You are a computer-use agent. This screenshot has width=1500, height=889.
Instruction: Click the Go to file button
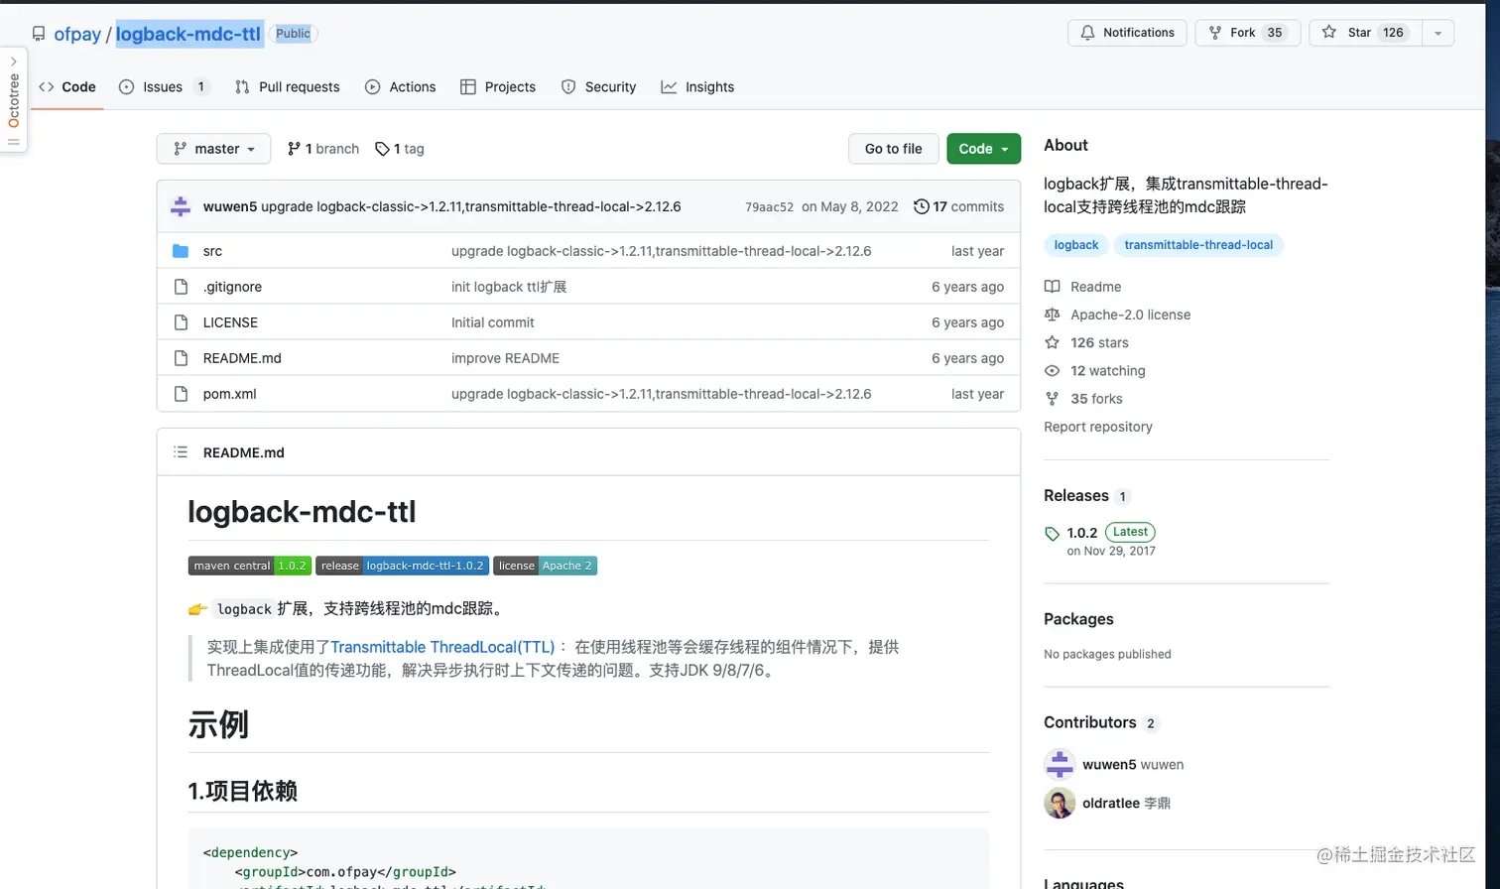[893, 149]
